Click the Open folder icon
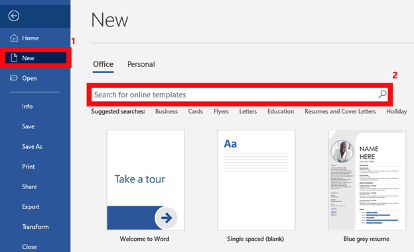This screenshot has width=414, height=252. click(14, 77)
